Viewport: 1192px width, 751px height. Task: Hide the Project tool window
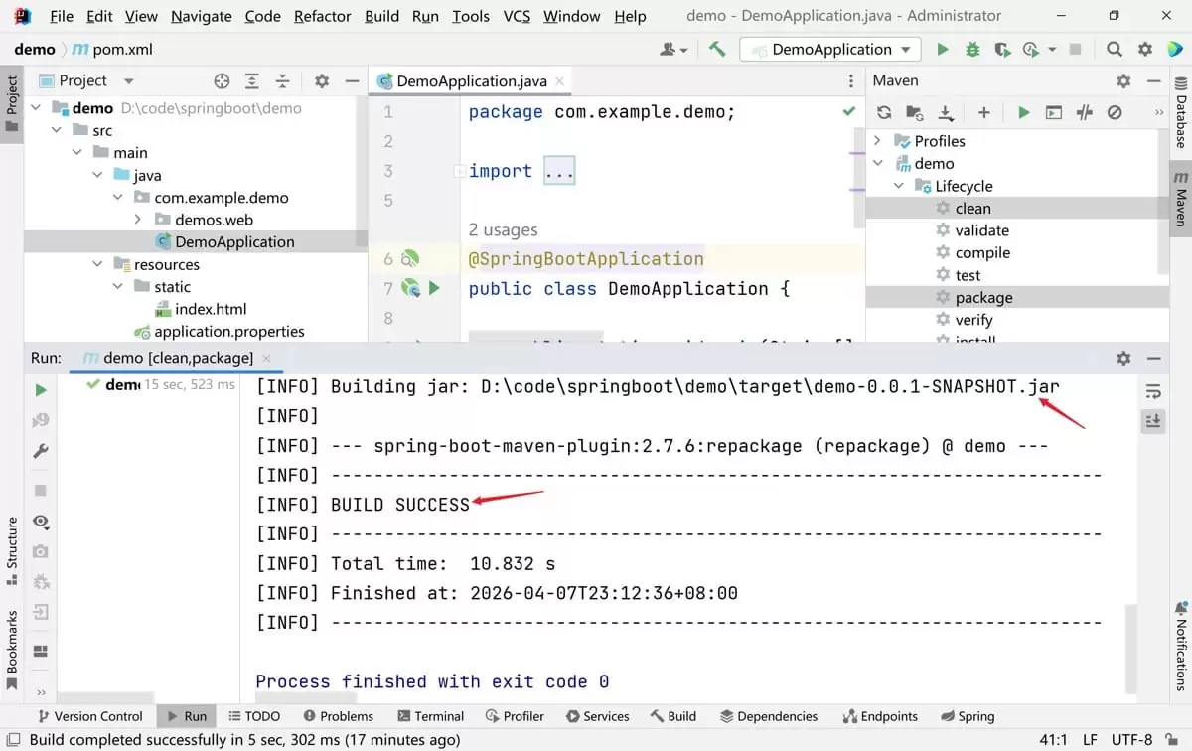coord(351,80)
